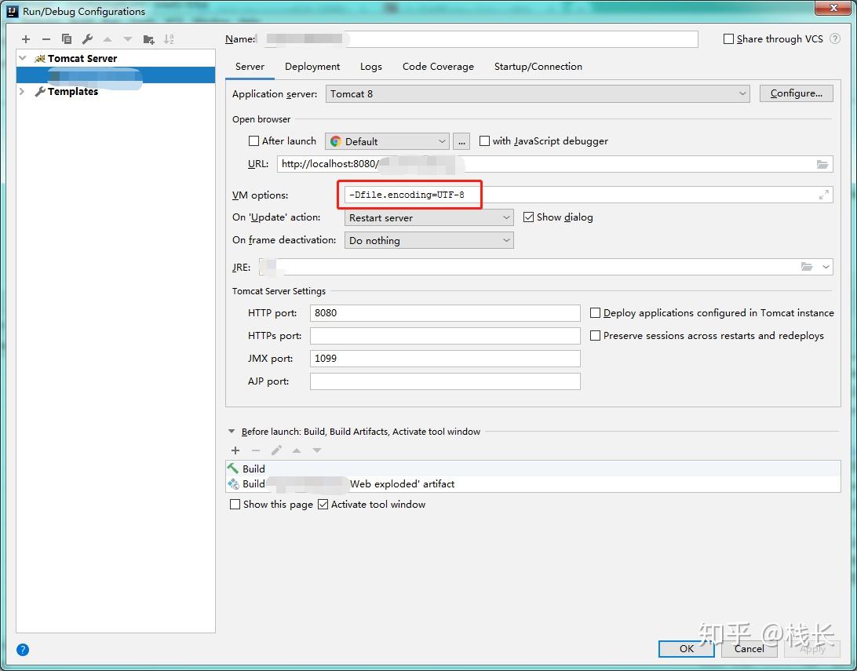The width and height of the screenshot is (857, 671).
Task: Open the Default browser dropdown
Action: (387, 141)
